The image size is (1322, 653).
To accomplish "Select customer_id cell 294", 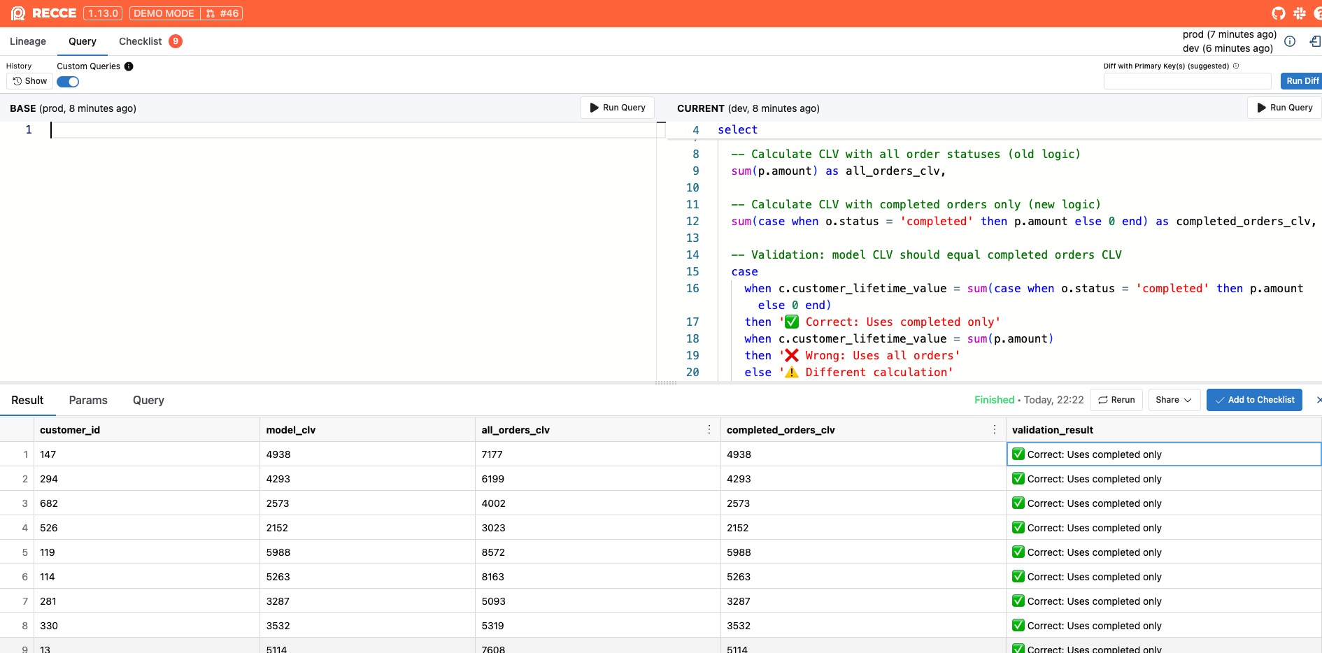I will [x=147, y=479].
